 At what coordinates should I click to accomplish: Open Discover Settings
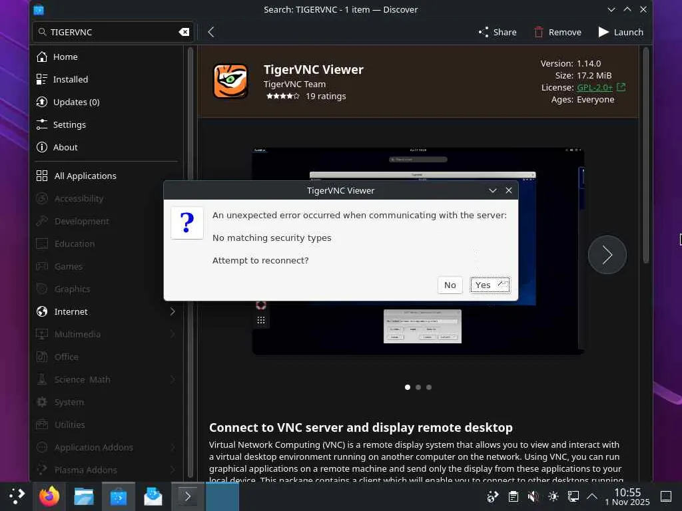[107, 124]
